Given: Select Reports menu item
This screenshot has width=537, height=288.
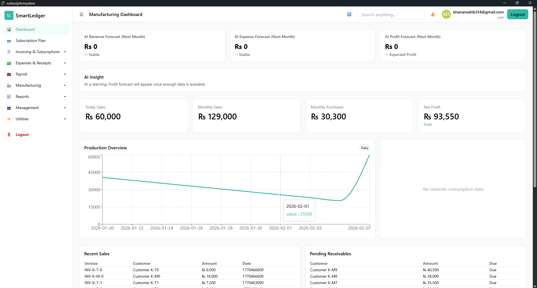Looking at the screenshot, I should coord(36,96).
